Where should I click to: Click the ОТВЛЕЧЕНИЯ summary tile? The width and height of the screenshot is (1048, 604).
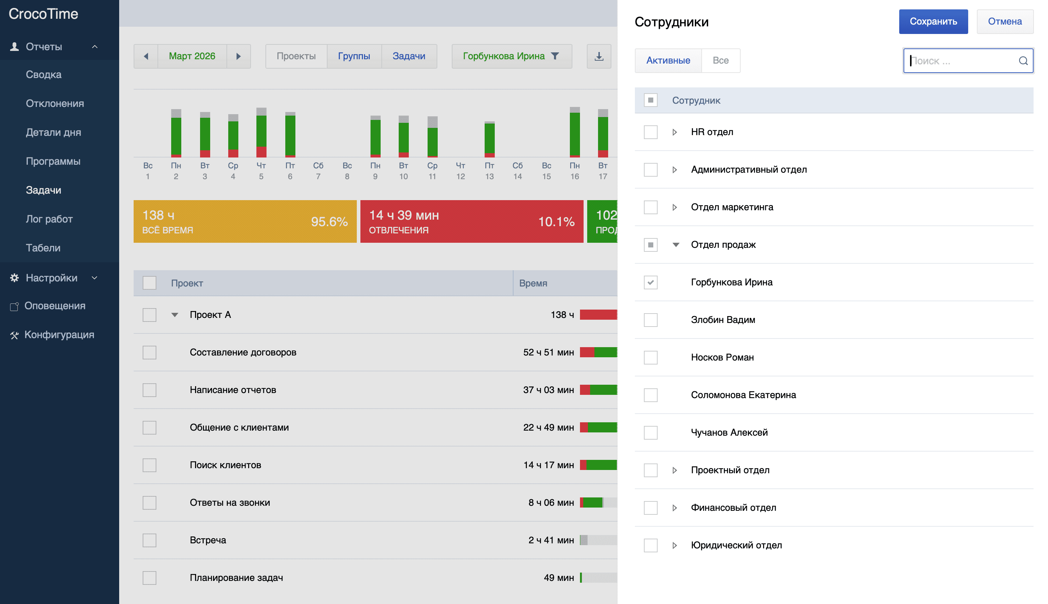(472, 221)
